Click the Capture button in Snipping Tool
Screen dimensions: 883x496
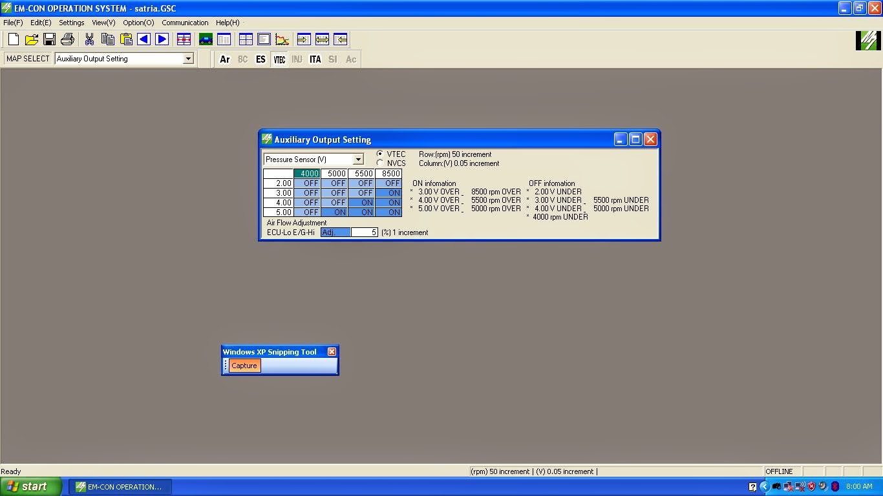[244, 366]
